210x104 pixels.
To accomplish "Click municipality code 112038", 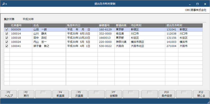I will pos(172,34).
